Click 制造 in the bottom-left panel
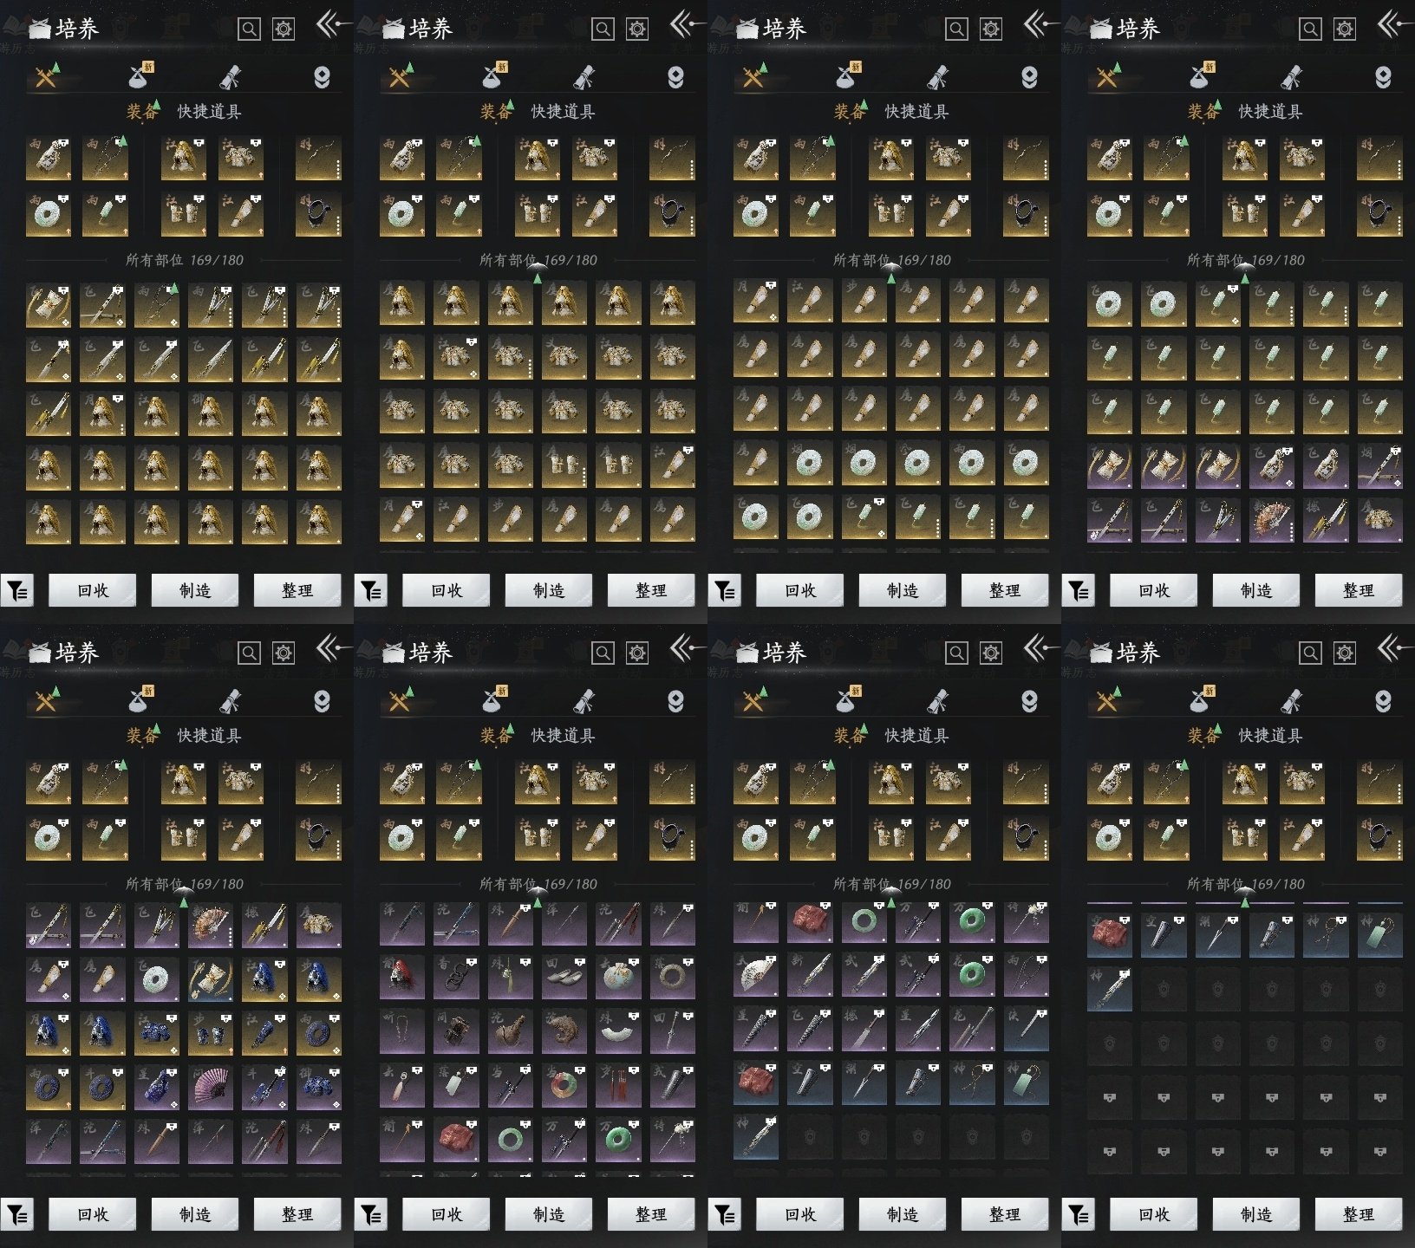 click(195, 1214)
